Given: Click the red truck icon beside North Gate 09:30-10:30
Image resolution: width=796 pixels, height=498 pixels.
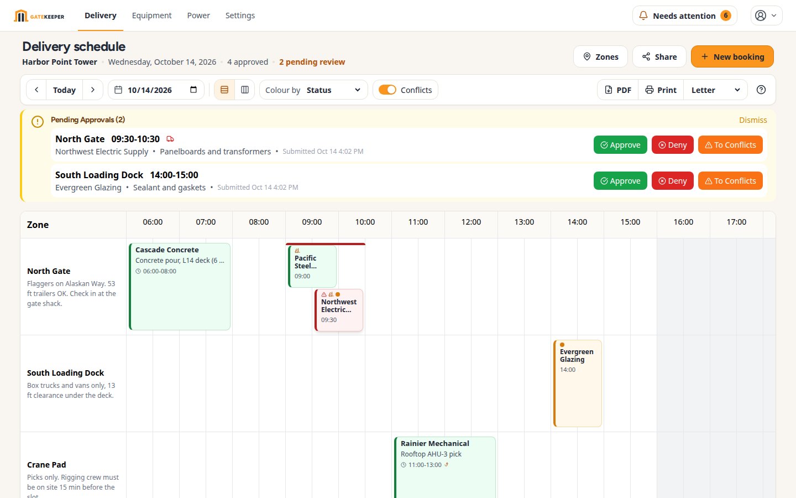Looking at the screenshot, I should click(x=170, y=139).
